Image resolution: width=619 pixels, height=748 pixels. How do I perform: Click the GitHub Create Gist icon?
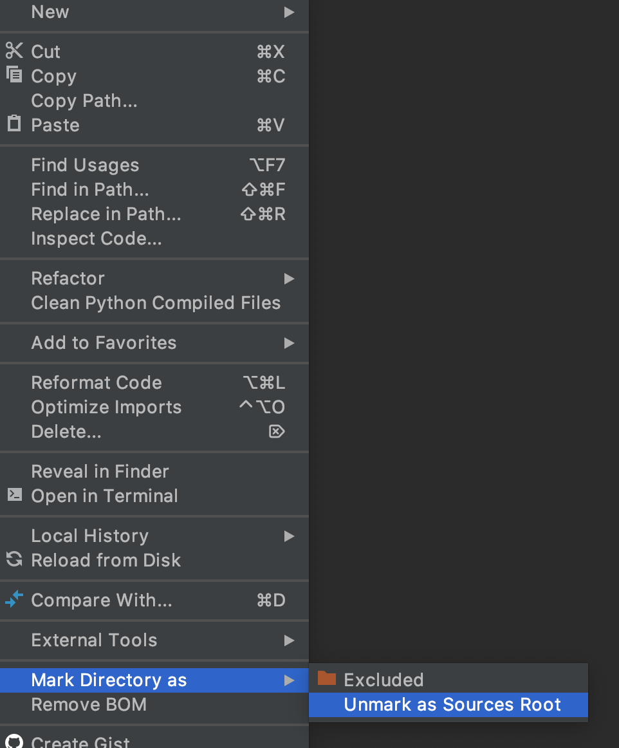click(14, 742)
